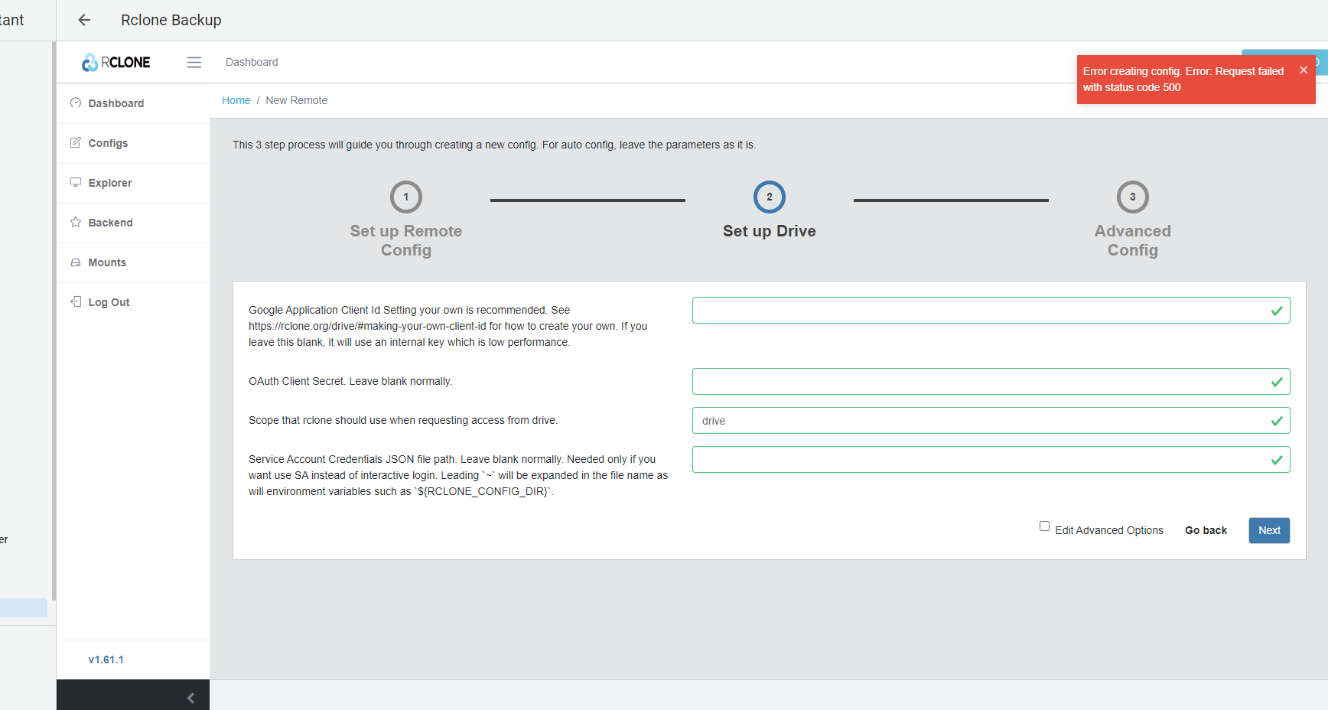Dismiss the error notification

(1304, 70)
